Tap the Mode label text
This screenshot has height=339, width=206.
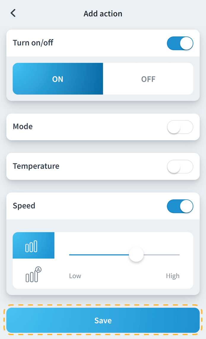(x=23, y=127)
